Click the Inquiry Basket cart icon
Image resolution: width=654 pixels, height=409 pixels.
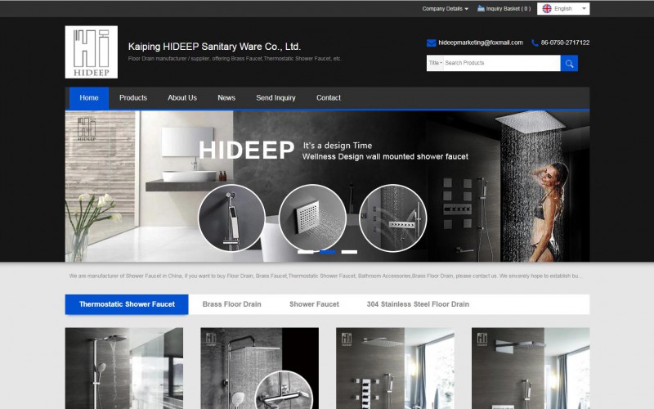[x=481, y=8]
